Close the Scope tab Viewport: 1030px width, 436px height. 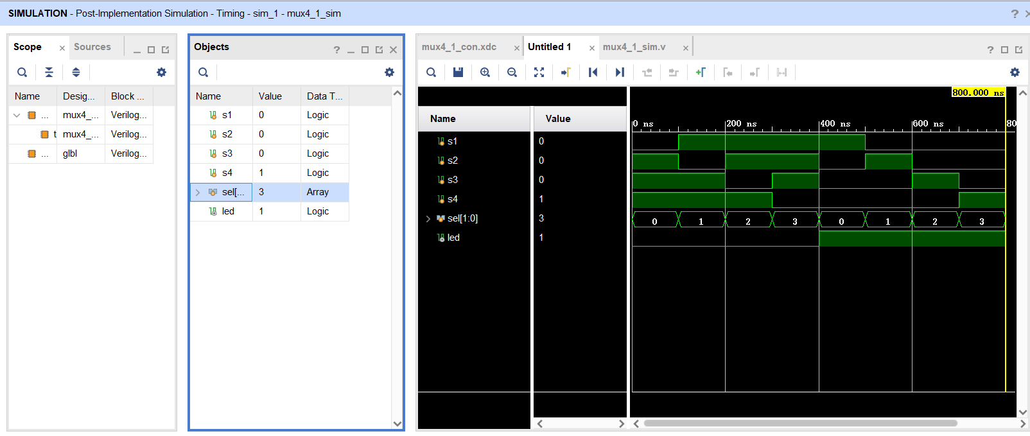[62, 48]
